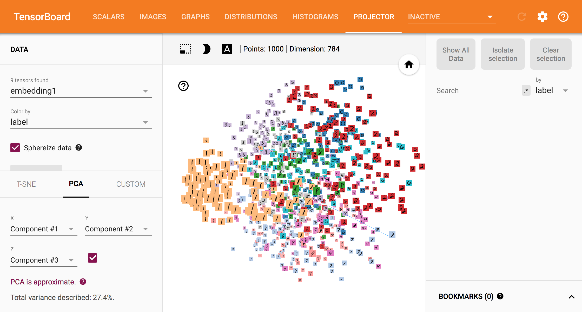Viewport: 582px width, 312px height.
Task: Click the reload data icon
Action: pos(521,17)
